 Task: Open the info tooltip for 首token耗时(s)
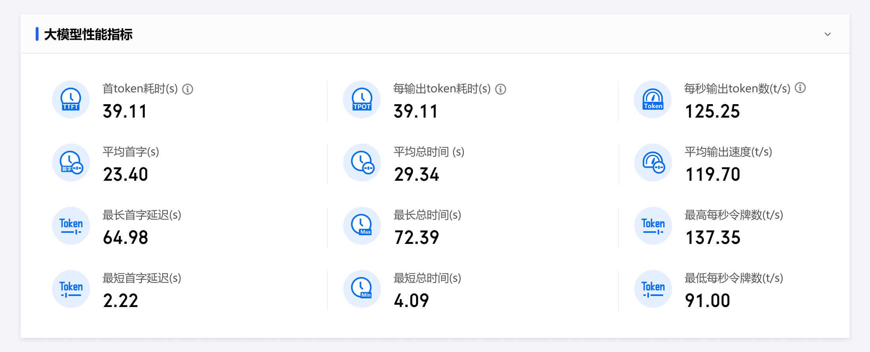[x=188, y=89]
